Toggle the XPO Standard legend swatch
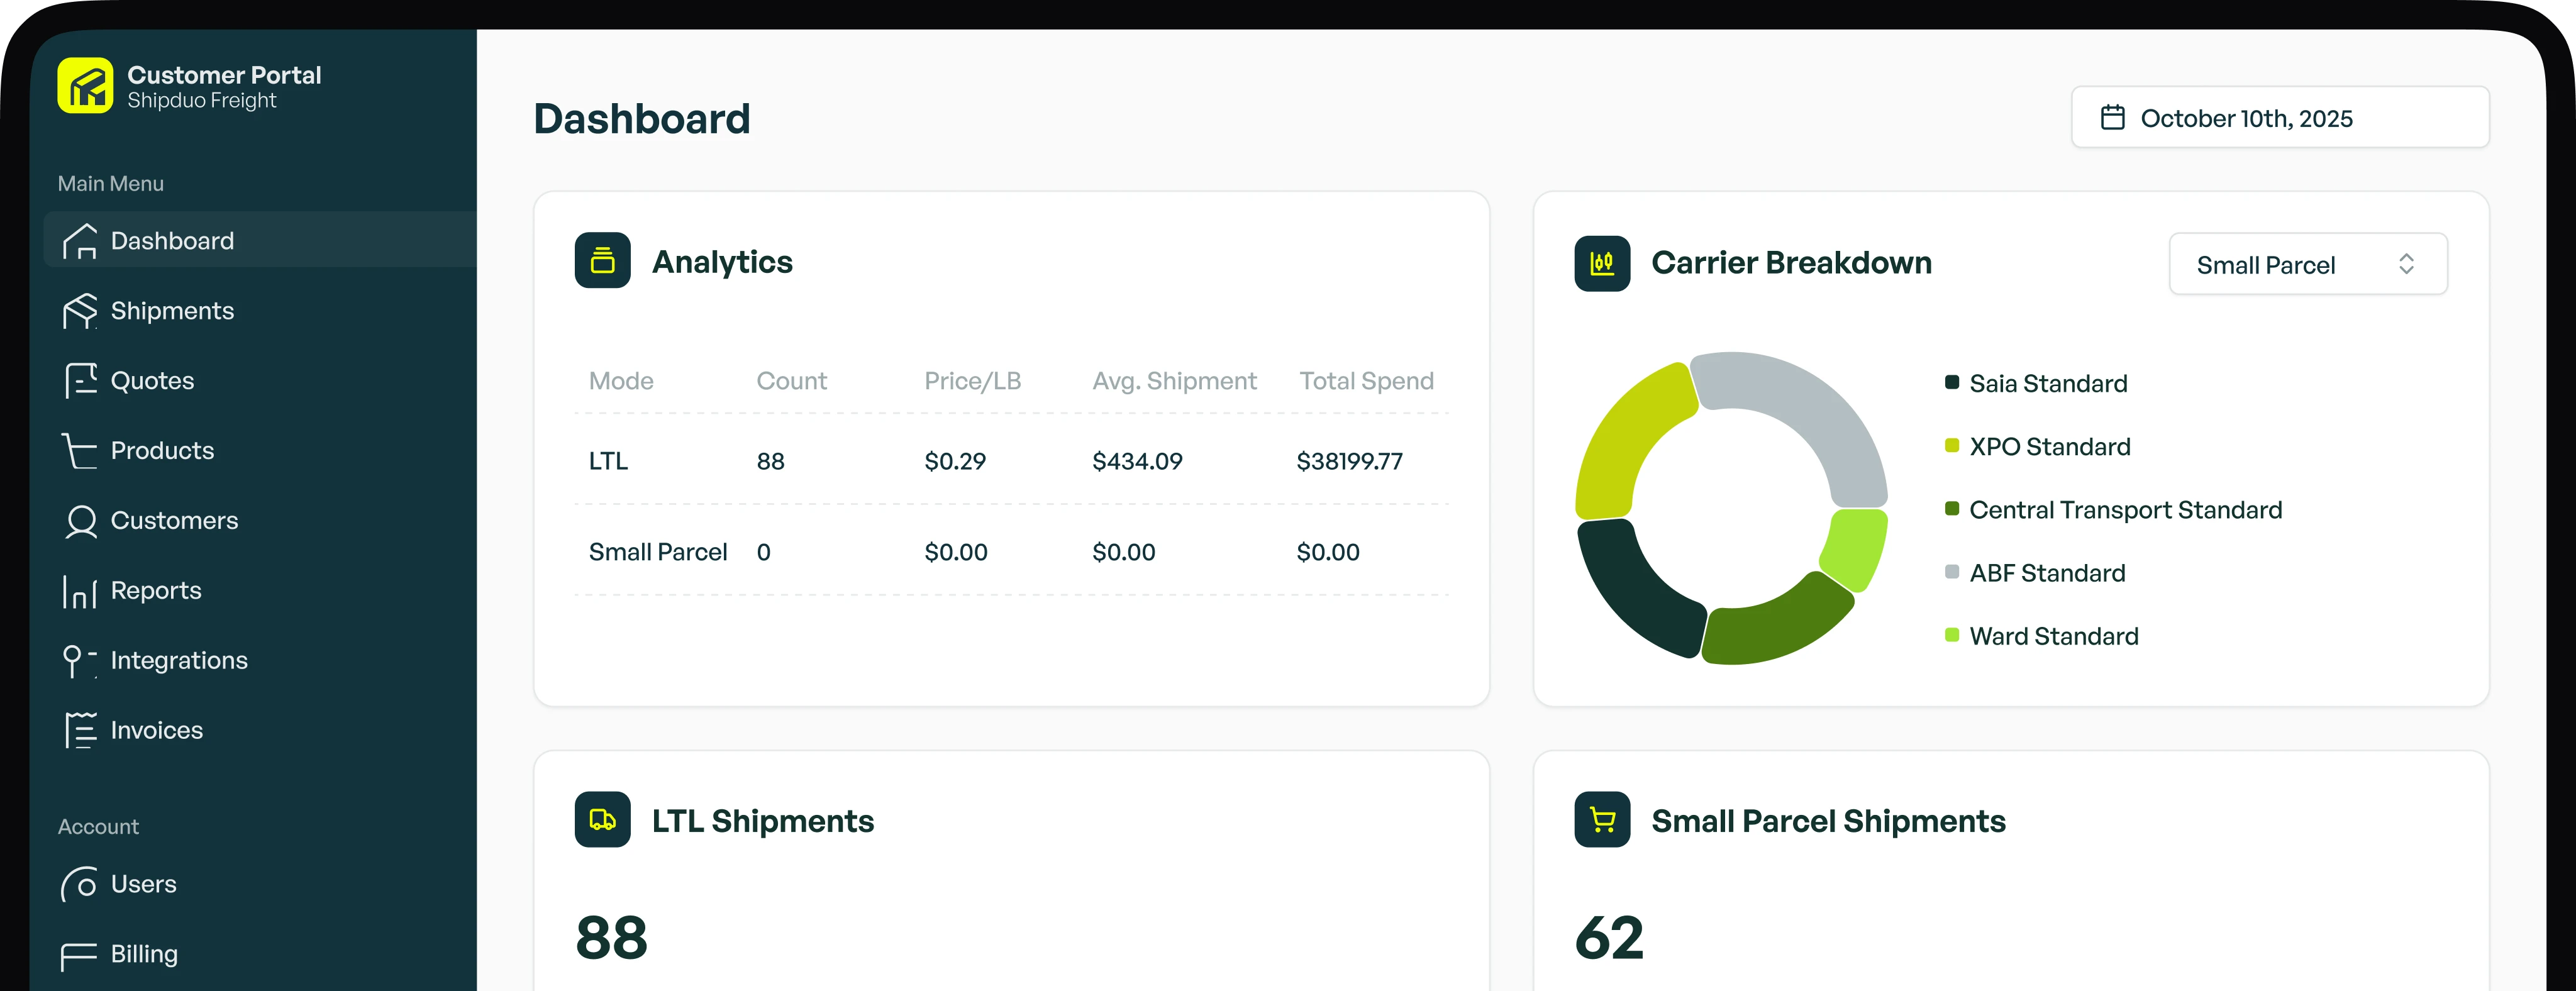Viewport: 2576px width, 991px height. point(1951,446)
